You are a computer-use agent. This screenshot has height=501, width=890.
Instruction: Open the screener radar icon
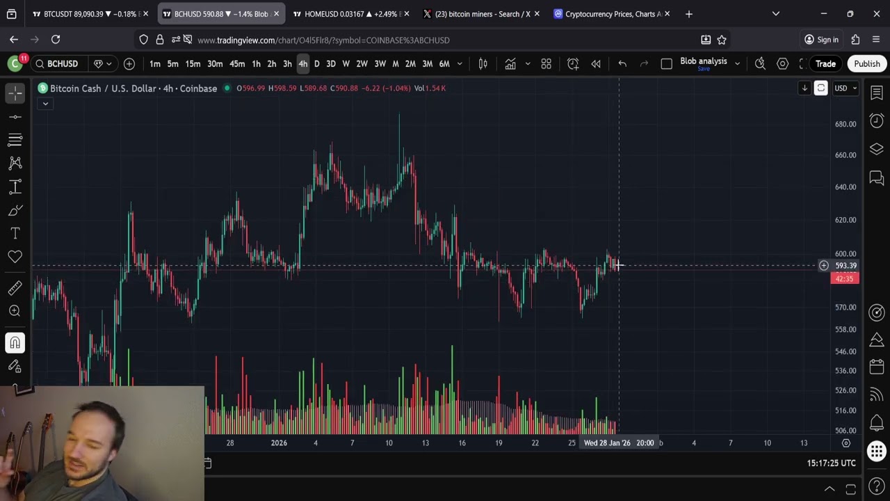coord(877,312)
